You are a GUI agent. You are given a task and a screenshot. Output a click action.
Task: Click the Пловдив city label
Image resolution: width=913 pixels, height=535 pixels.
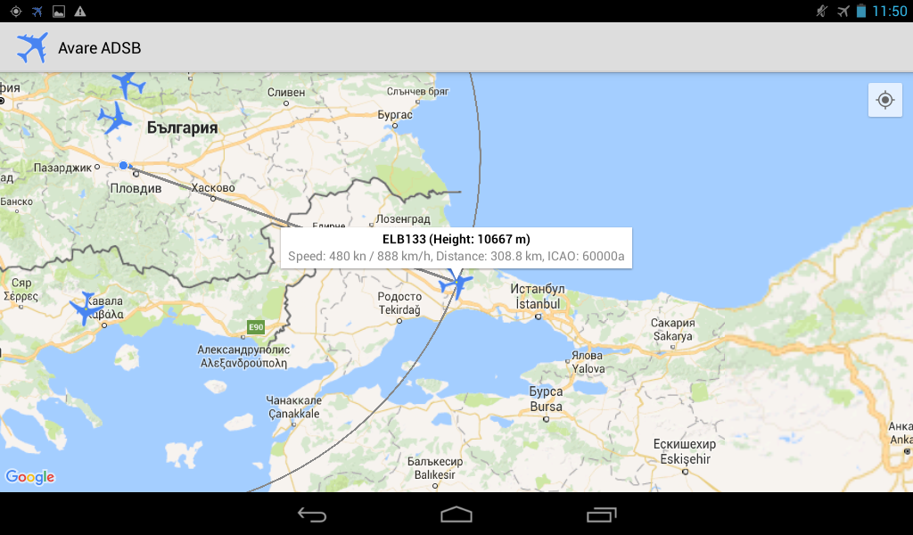(x=136, y=188)
